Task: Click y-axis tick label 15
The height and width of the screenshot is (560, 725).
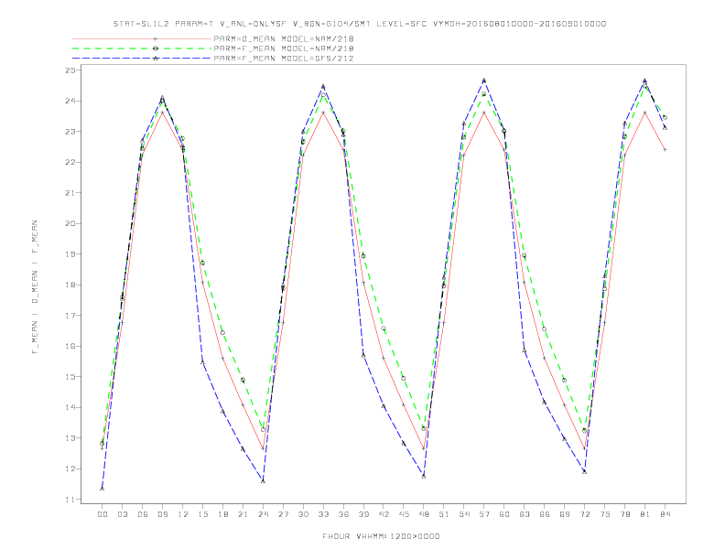Action: pos(70,377)
